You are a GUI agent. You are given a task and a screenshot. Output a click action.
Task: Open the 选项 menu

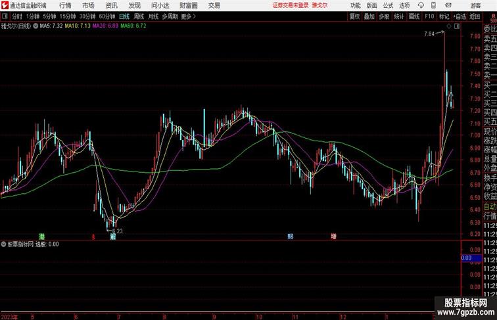(404, 5)
